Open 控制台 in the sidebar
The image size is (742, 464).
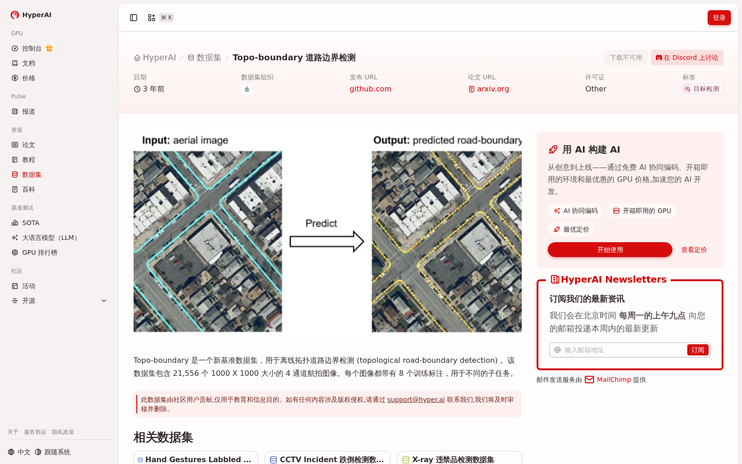[32, 48]
